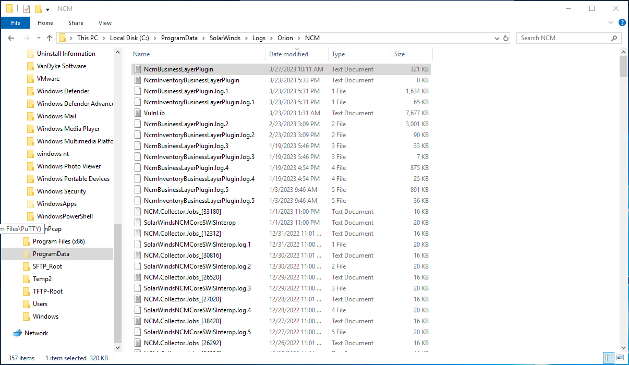Select NCM.Collector.Jobs_[33180] file icon

pyautogui.click(x=138, y=212)
